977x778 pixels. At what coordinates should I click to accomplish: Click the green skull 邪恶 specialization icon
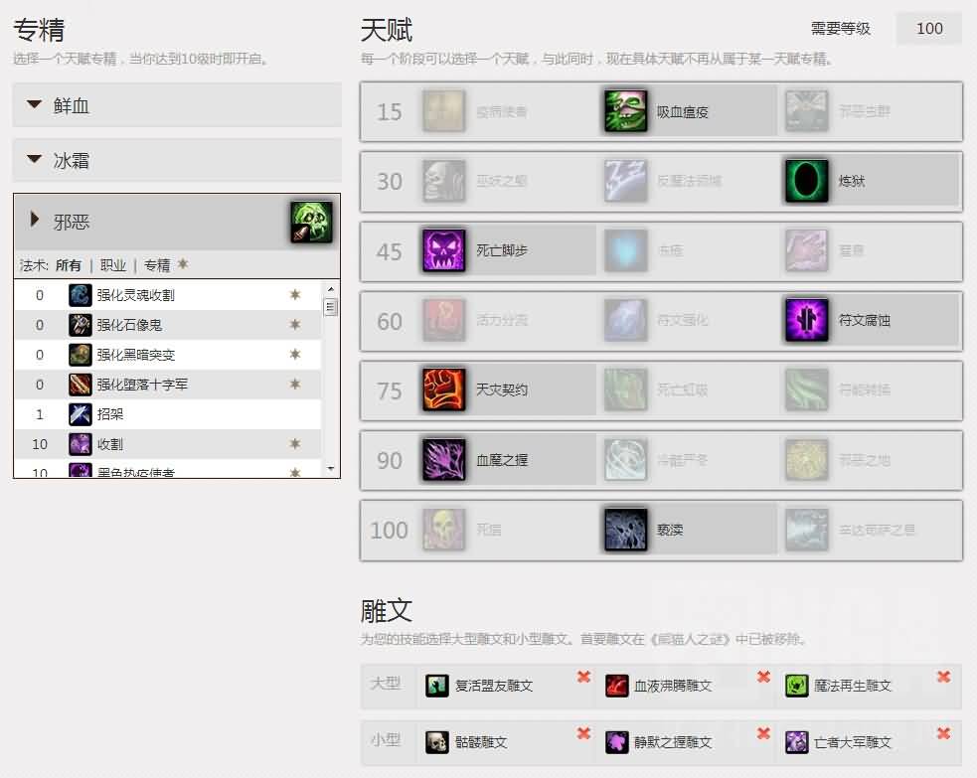pos(311,222)
